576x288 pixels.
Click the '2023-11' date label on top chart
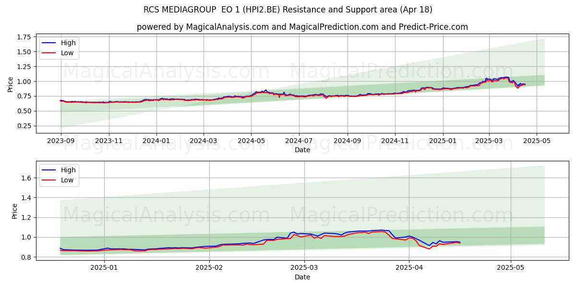point(108,141)
